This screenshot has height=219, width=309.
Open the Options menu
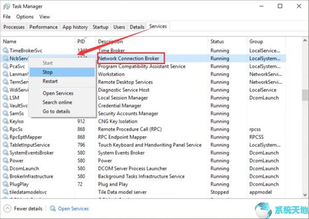25,17
